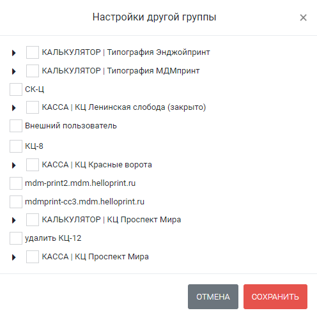Expand КАССА КЦ Проспект Мира node
The image size is (317, 313).
click(x=14, y=257)
